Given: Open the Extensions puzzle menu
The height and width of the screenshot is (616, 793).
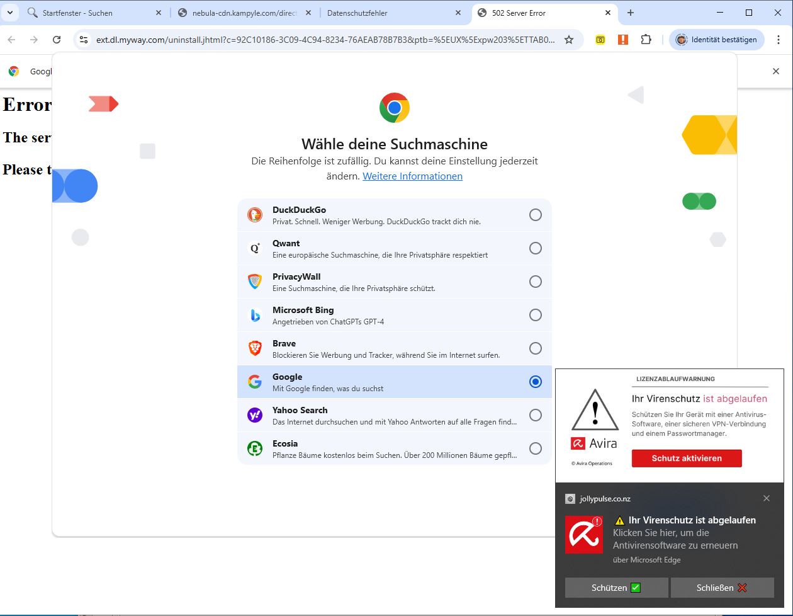Looking at the screenshot, I should pyautogui.click(x=646, y=40).
